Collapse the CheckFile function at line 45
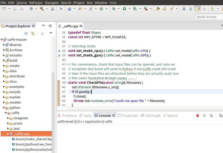 (x=66, y=82)
